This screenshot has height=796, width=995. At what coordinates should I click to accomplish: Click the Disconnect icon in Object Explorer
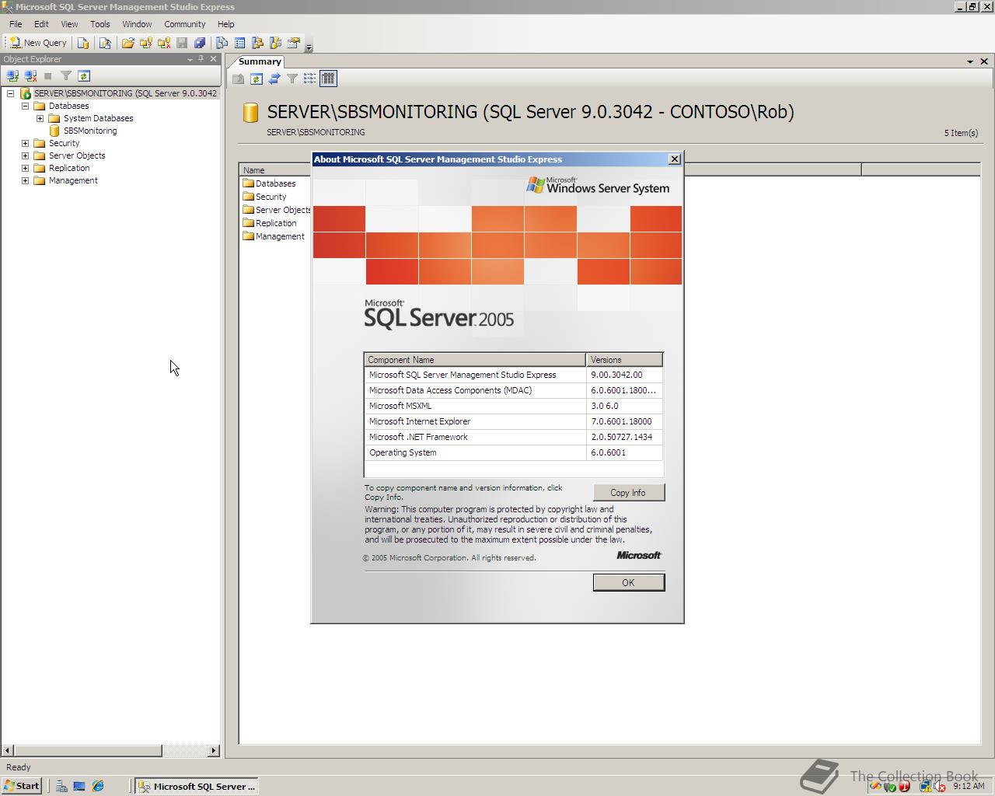30,75
